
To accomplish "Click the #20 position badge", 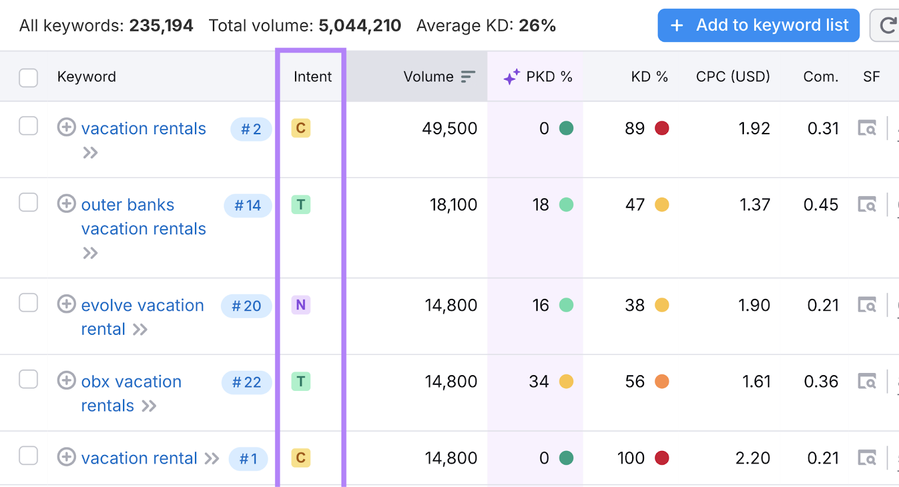I will point(247,306).
